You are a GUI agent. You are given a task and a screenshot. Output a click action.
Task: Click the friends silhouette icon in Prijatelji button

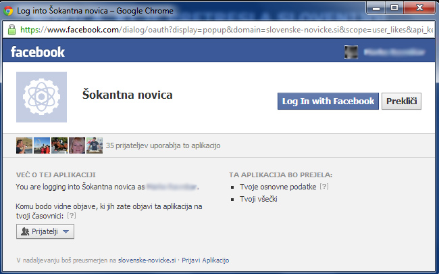click(25, 231)
